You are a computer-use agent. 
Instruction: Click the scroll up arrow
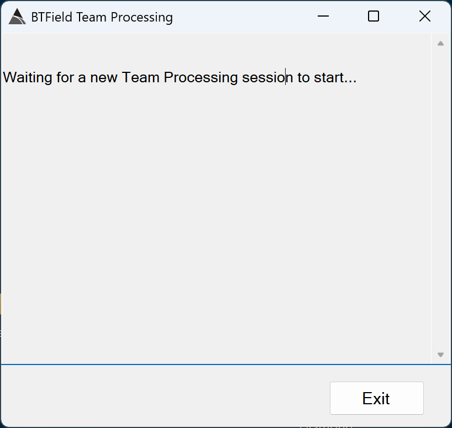point(440,44)
